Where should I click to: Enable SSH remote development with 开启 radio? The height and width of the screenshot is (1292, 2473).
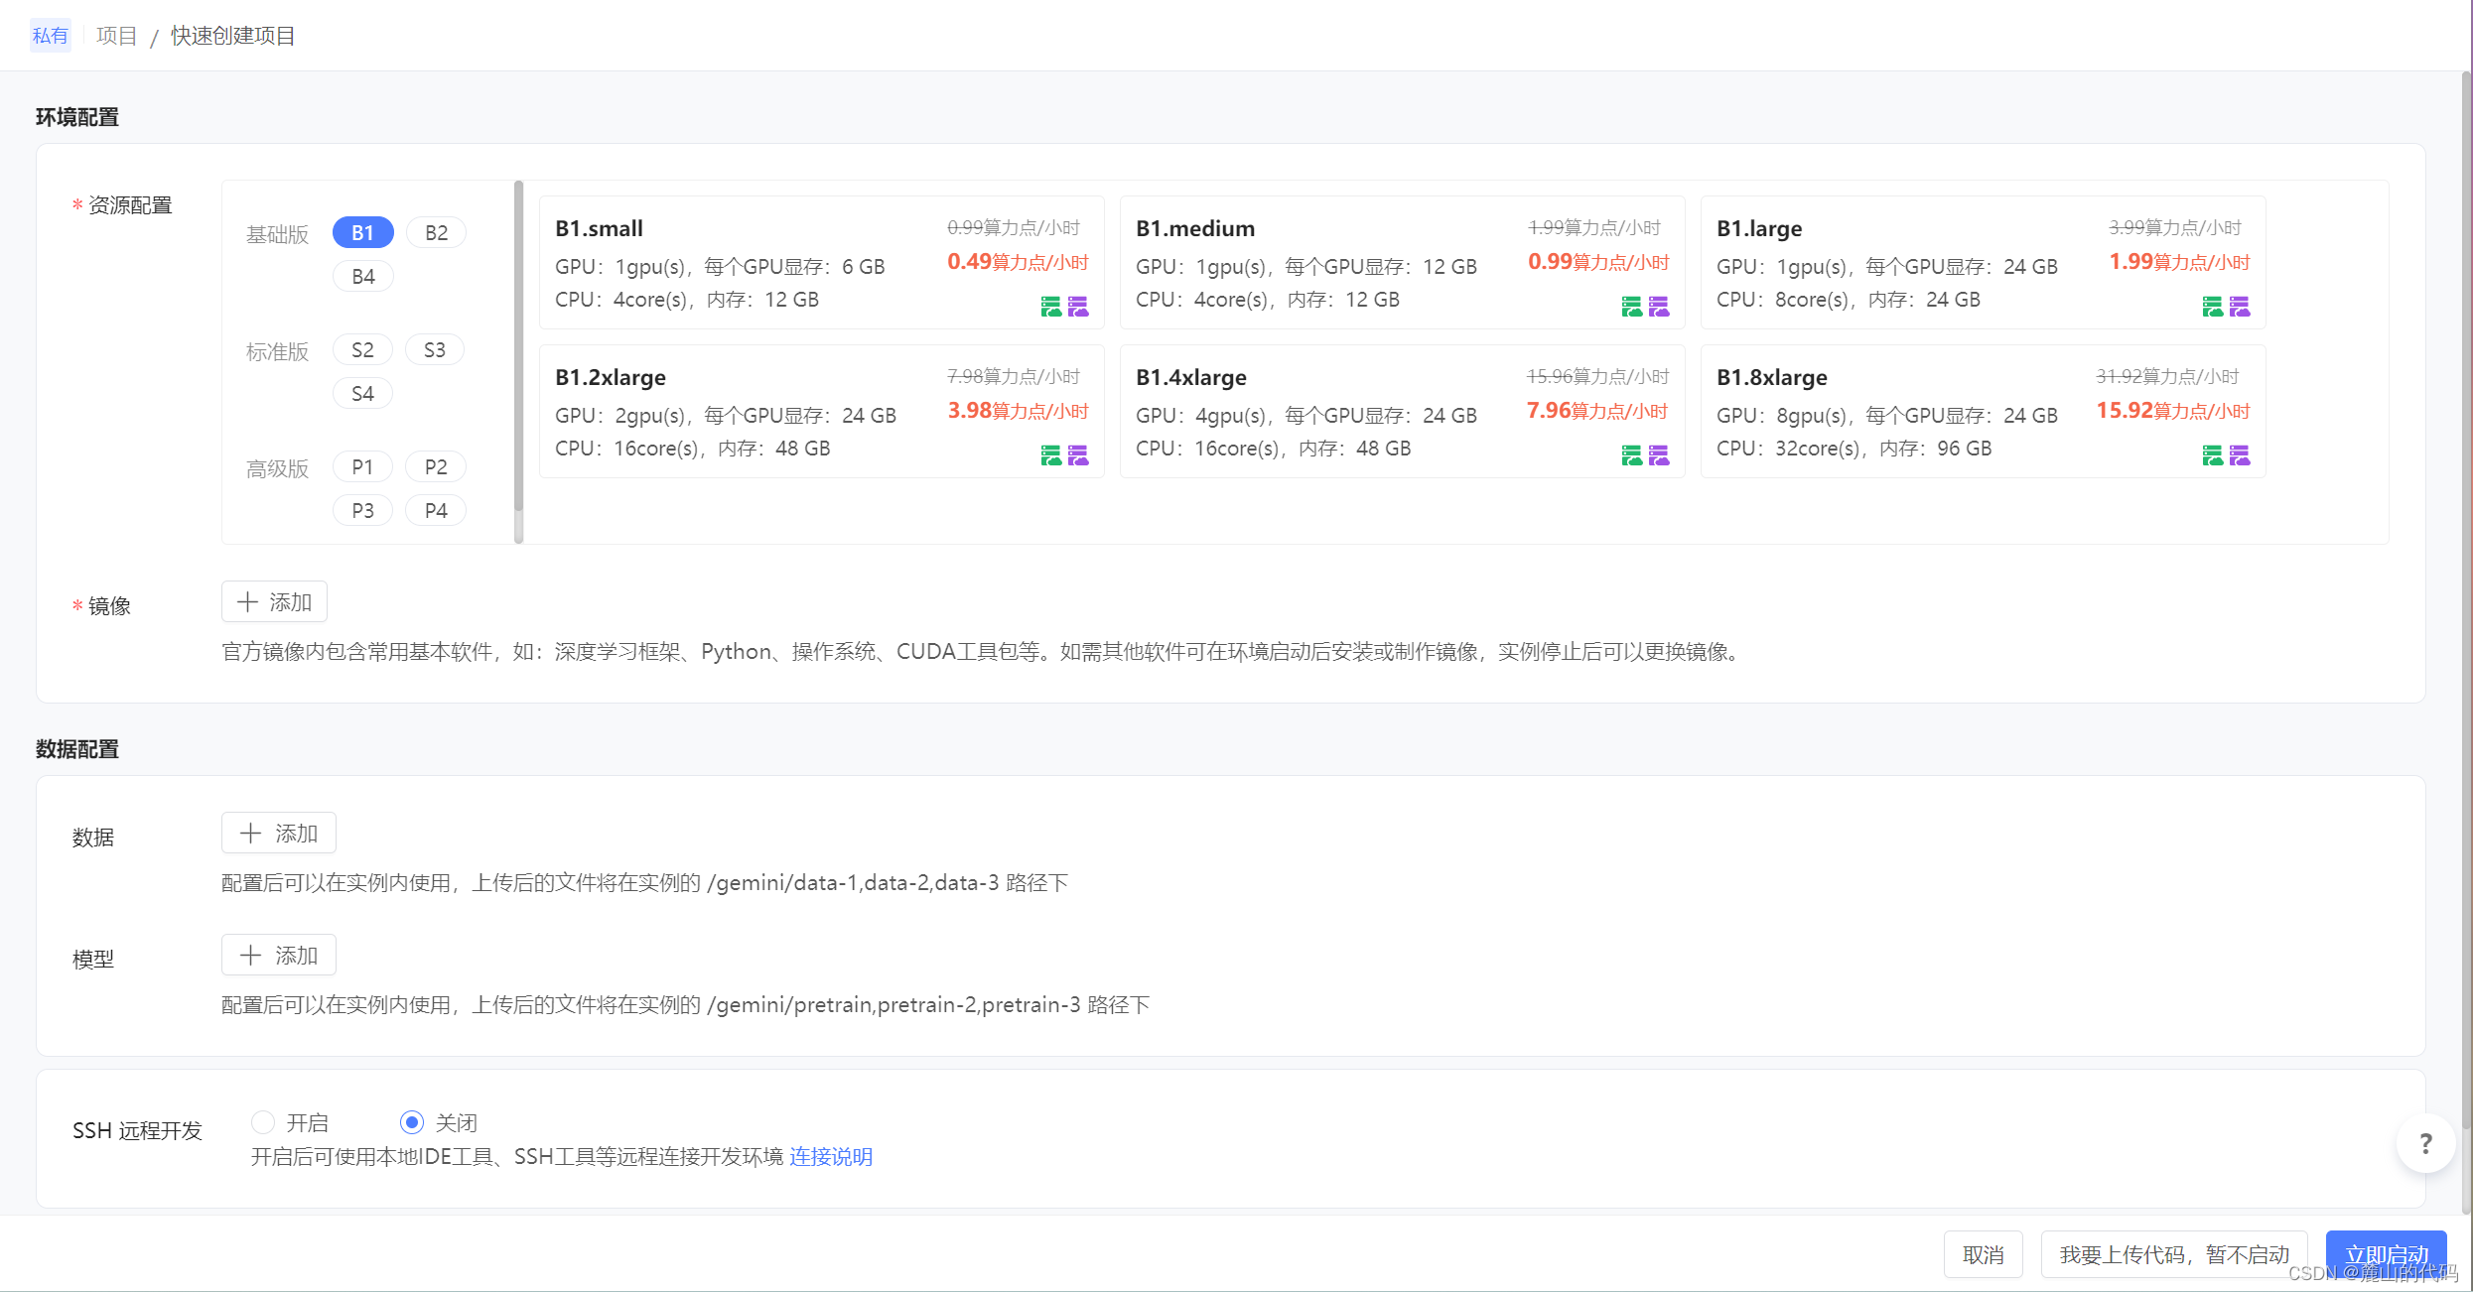pos(263,1122)
